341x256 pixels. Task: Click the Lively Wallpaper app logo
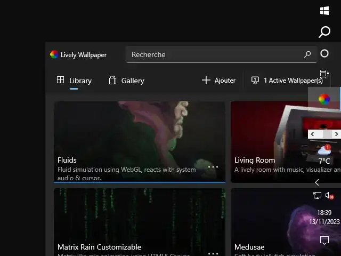pyautogui.click(x=54, y=54)
